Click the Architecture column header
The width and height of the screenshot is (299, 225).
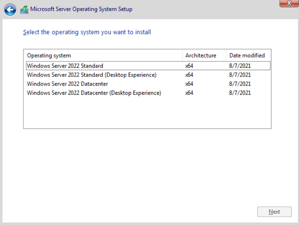(x=201, y=55)
